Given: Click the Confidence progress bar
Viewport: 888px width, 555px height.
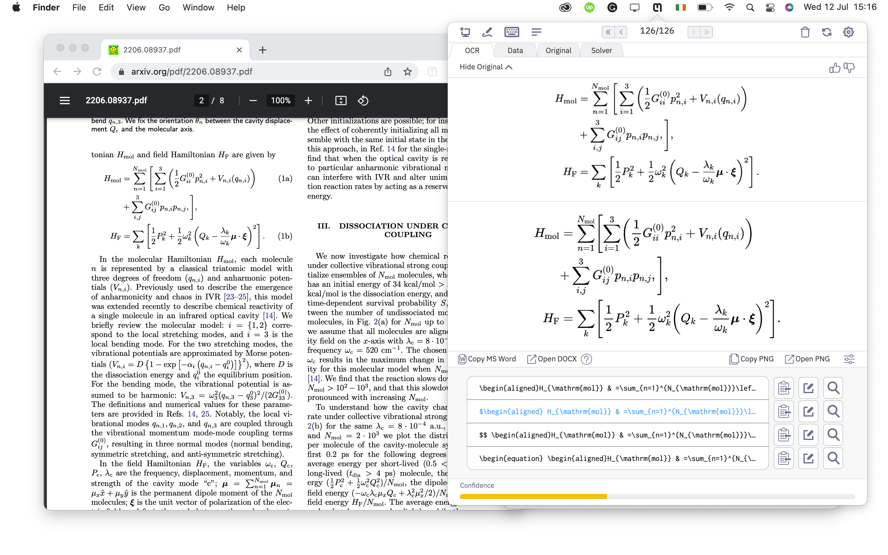Looking at the screenshot, I should pos(657,497).
